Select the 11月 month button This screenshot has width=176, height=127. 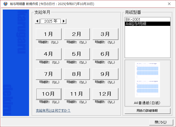(x=77, y=94)
